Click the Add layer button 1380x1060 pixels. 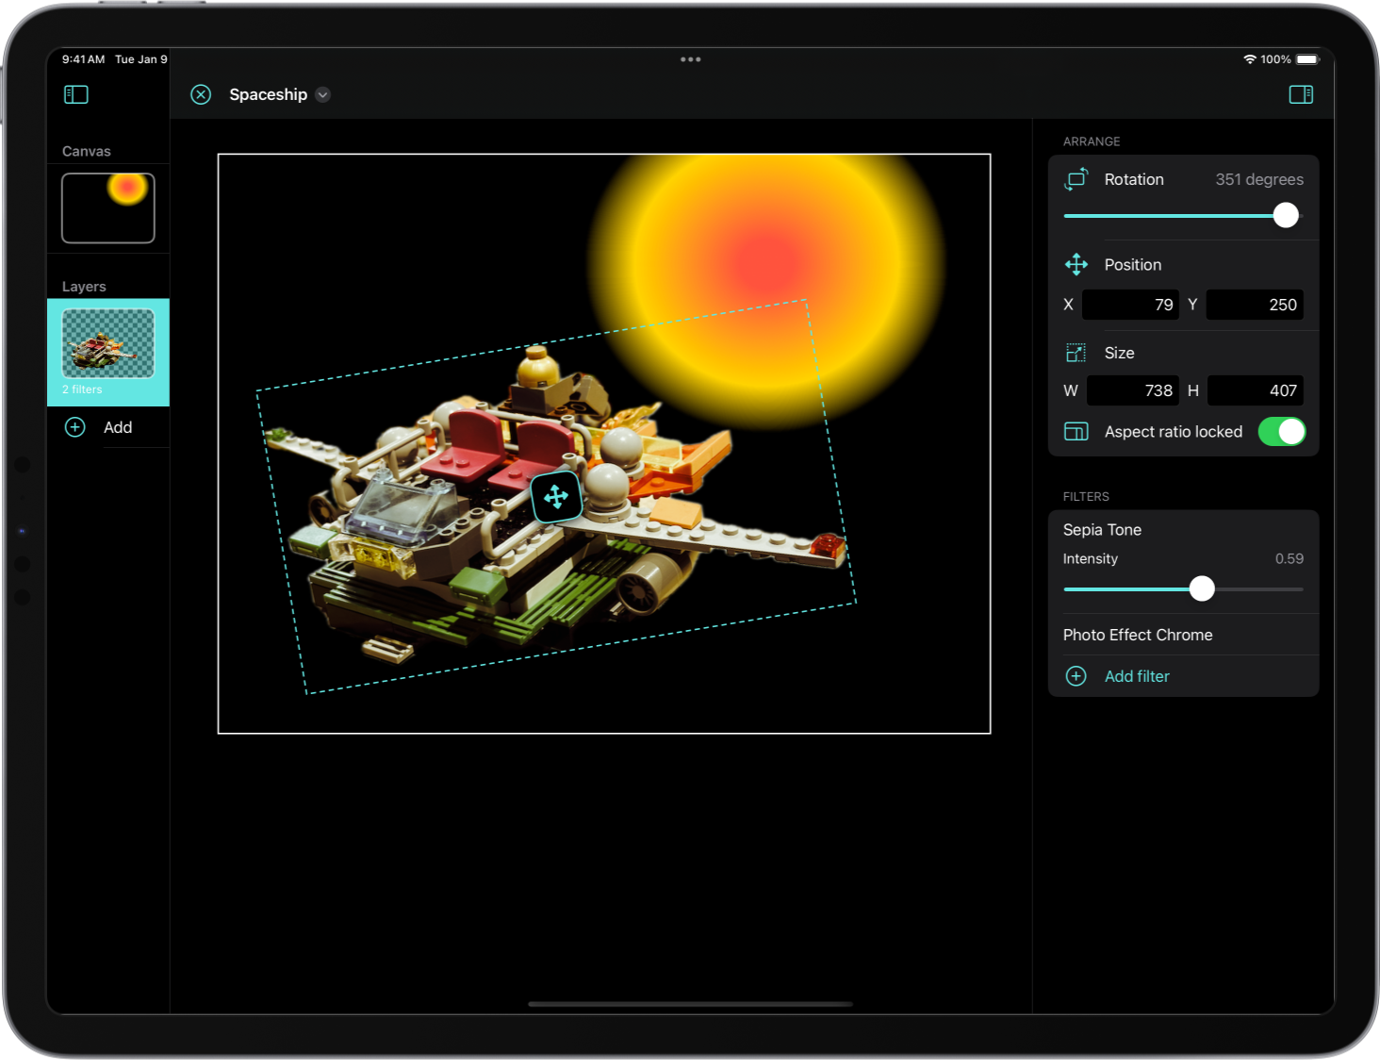(x=118, y=427)
